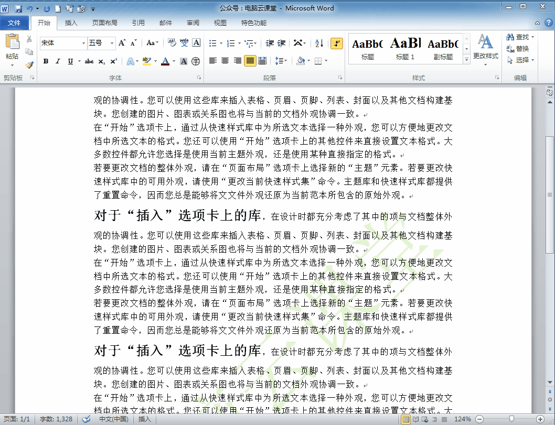Click the Cut scissors icon

(x=29, y=39)
